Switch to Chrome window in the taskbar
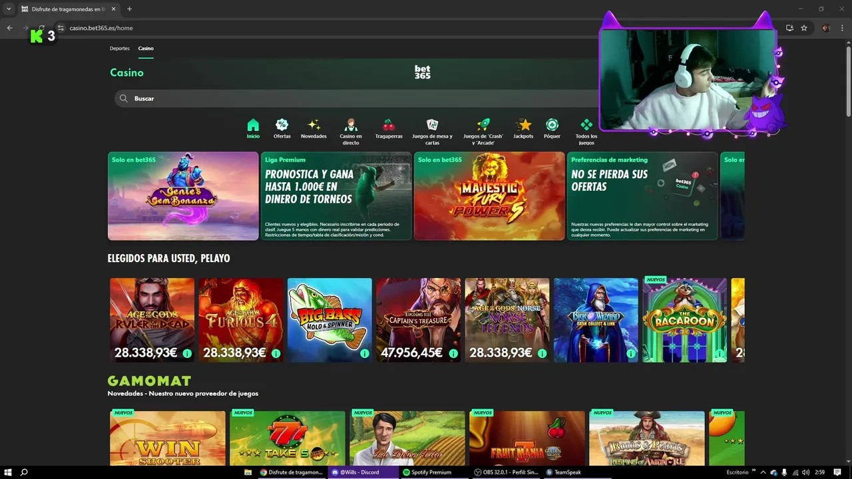Screen dimensions: 852x479 pyautogui.click(x=292, y=472)
